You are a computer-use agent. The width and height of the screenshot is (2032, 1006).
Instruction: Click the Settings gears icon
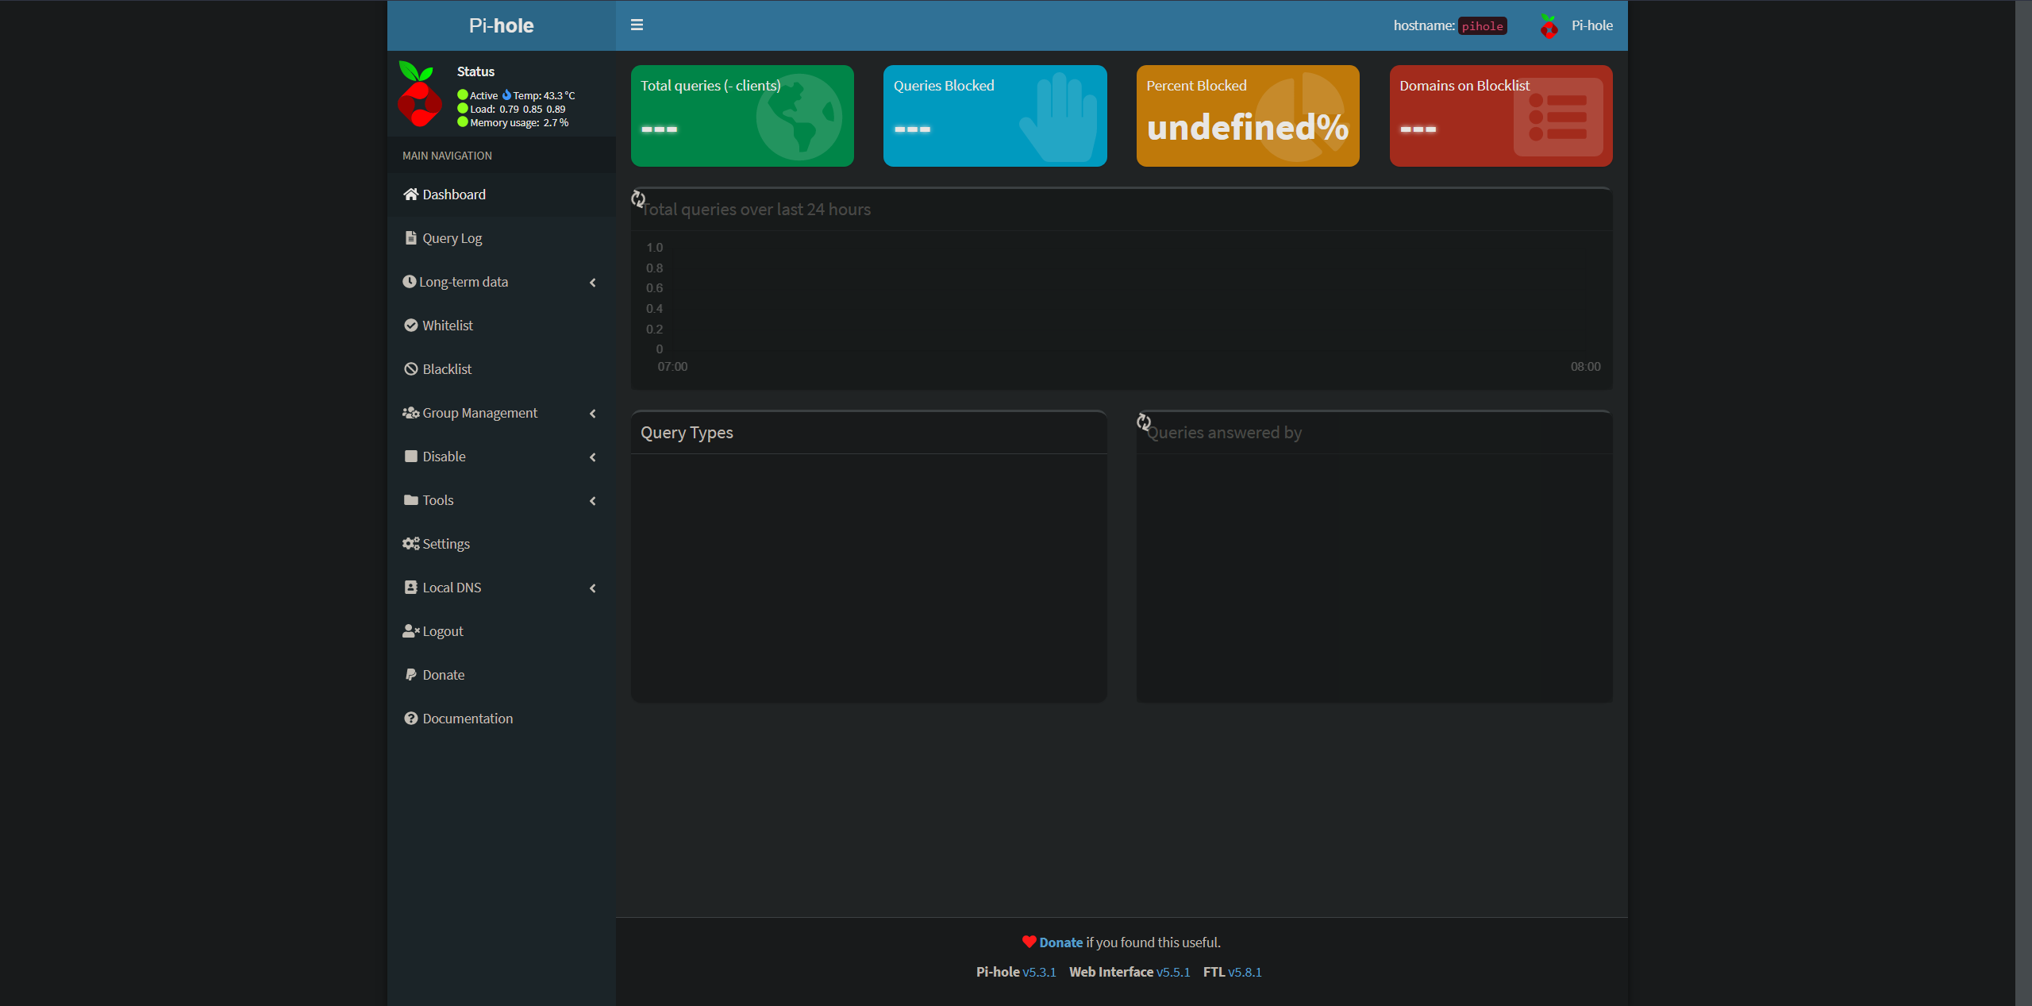(x=410, y=544)
